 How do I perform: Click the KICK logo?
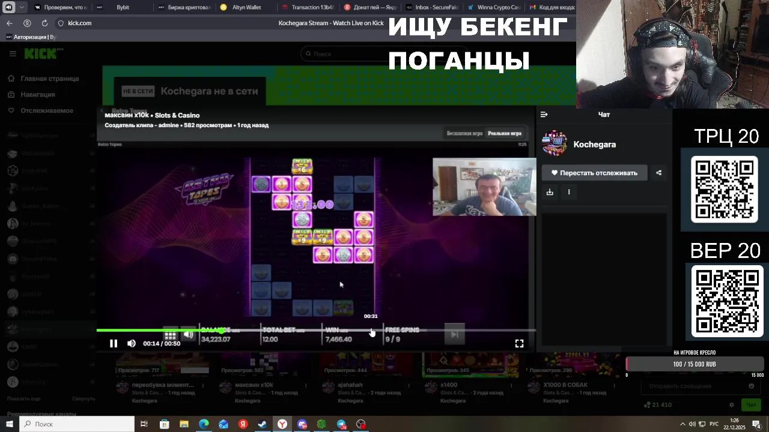point(43,53)
